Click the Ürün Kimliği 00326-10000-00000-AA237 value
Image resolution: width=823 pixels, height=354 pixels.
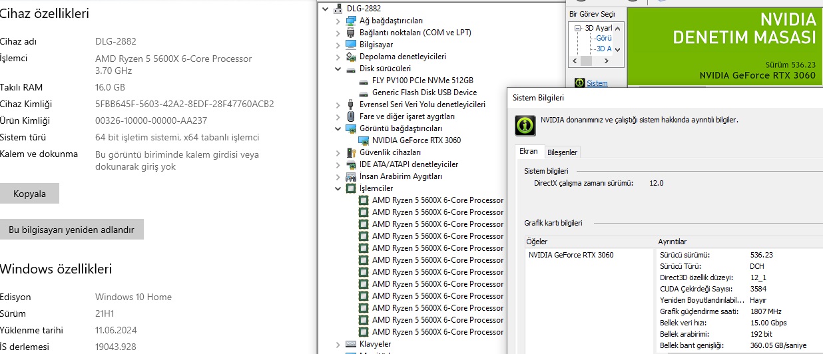151,120
